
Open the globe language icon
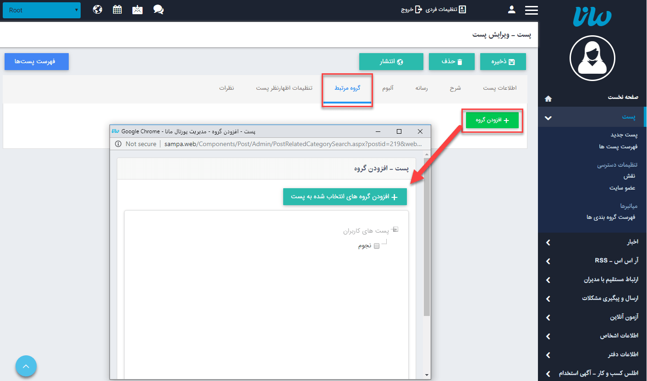coord(97,9)
